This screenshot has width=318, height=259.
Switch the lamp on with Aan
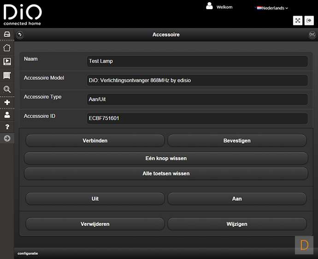pyautogui.click(x=237, y=199)
